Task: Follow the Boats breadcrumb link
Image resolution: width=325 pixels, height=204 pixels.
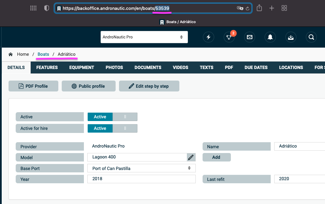Action: tap(43, 54)
